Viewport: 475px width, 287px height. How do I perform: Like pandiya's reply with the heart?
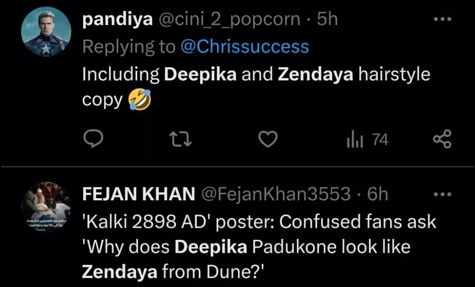click(x=269, y=140)
